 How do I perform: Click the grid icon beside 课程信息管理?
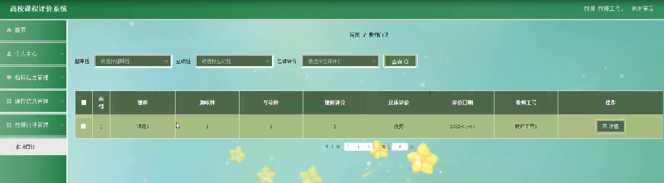click(x=8, y=101)
